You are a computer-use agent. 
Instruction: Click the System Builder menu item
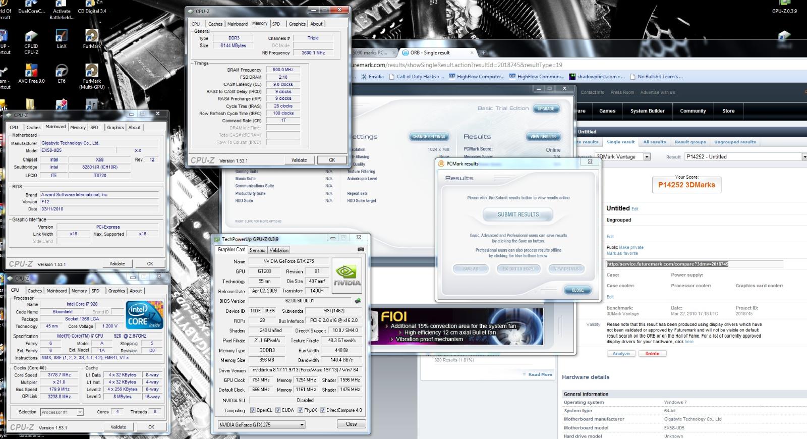(648, 111)
